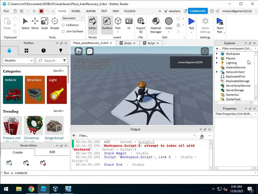258x194 pixels.
Task: Pick the Rotate tool
Action: (54, 23)
